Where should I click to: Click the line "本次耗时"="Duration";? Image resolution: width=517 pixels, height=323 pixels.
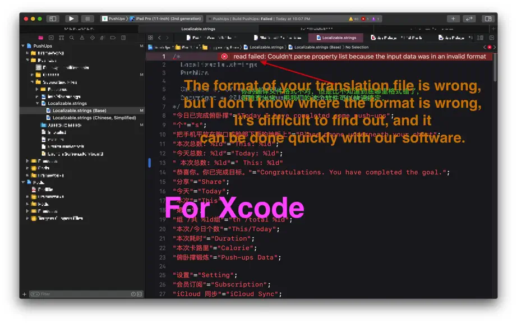pyautogui.click(x=213, y=239)
